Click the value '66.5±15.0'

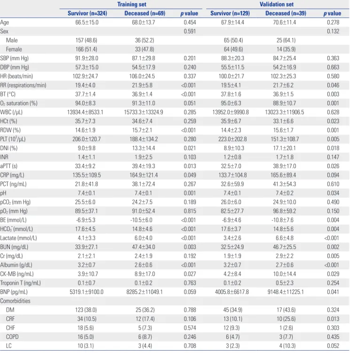click(x=87, y=22)
